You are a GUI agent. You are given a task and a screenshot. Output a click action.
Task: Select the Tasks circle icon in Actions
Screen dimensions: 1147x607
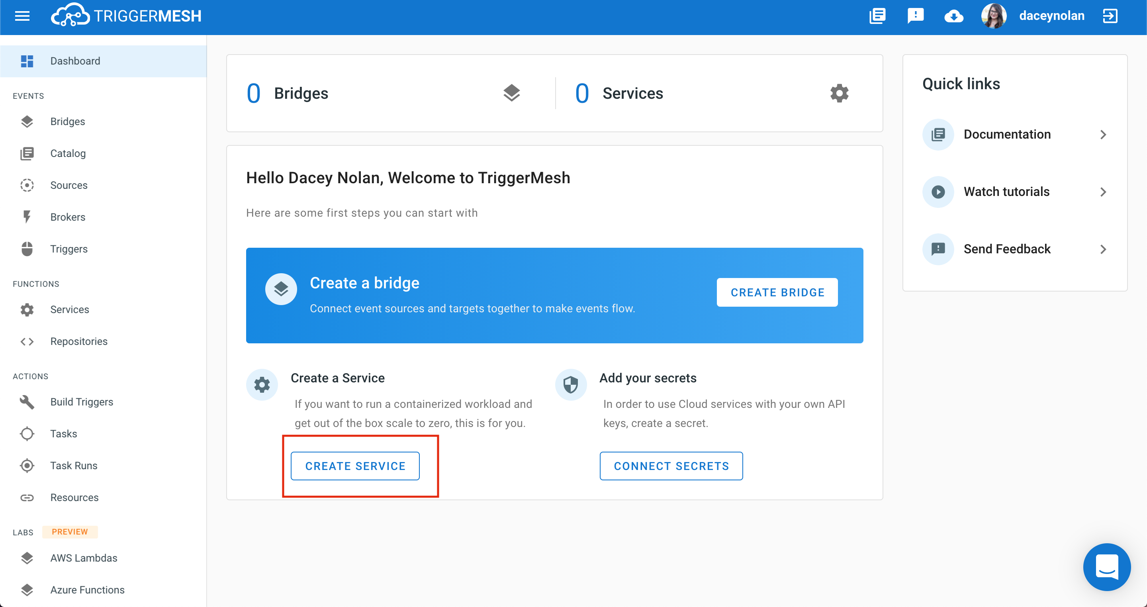(x=28, y=434)
